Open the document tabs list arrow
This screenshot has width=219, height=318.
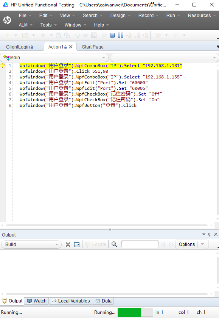coord(218,47)
